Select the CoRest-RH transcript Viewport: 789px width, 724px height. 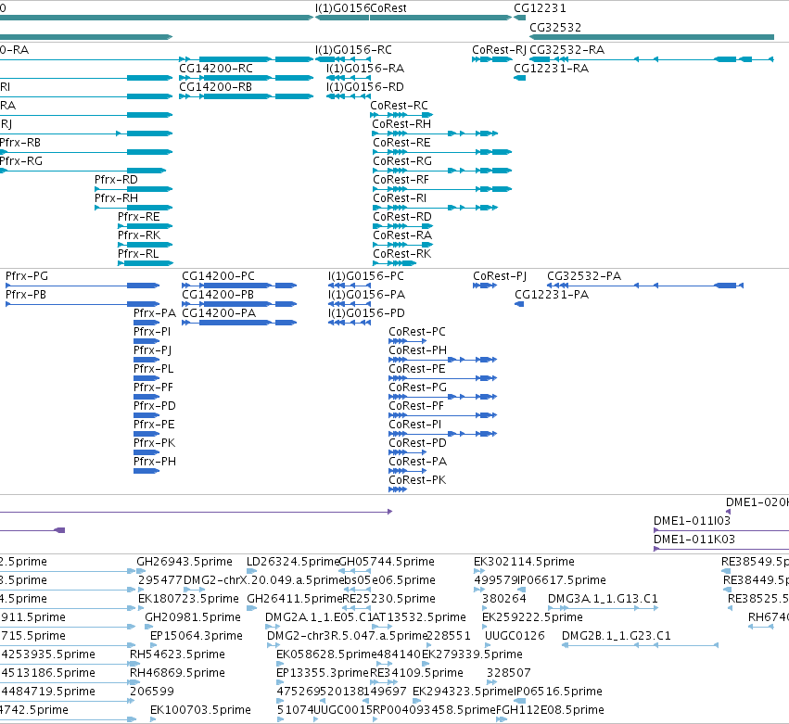pos(435,133)
